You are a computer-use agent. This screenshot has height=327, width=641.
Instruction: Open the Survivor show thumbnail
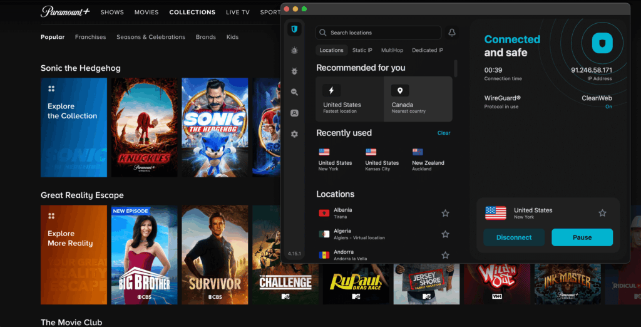click(215, 254)
